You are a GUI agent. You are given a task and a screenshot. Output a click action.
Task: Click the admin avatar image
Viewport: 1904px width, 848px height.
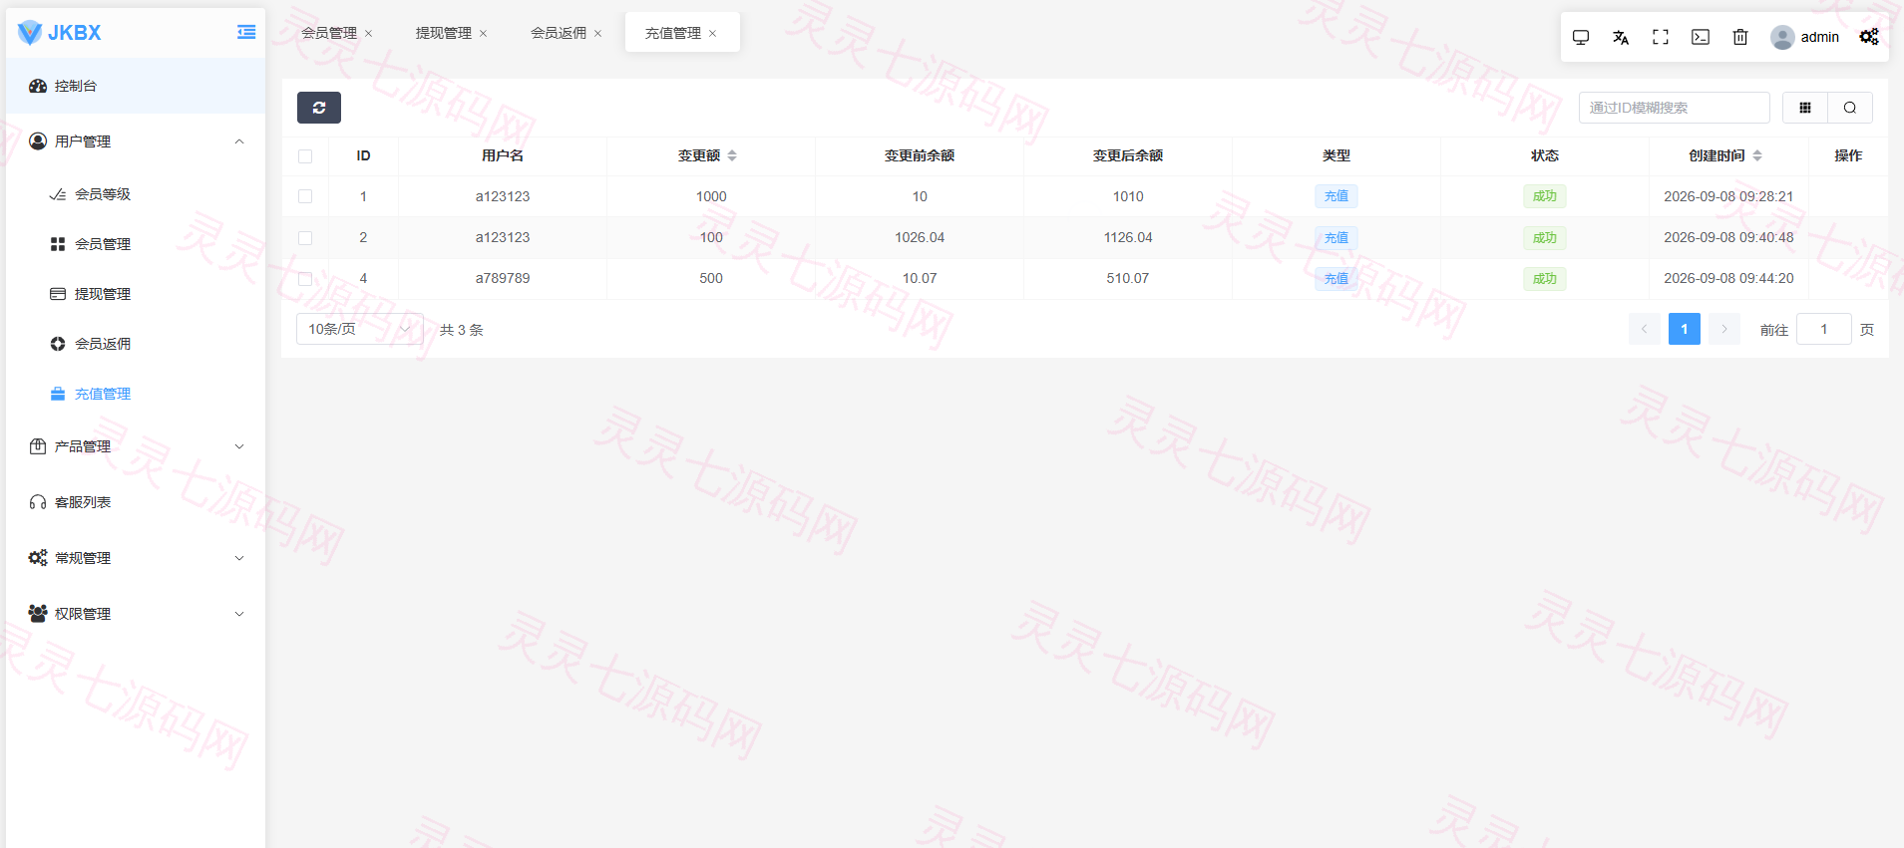coord(1782,37)
